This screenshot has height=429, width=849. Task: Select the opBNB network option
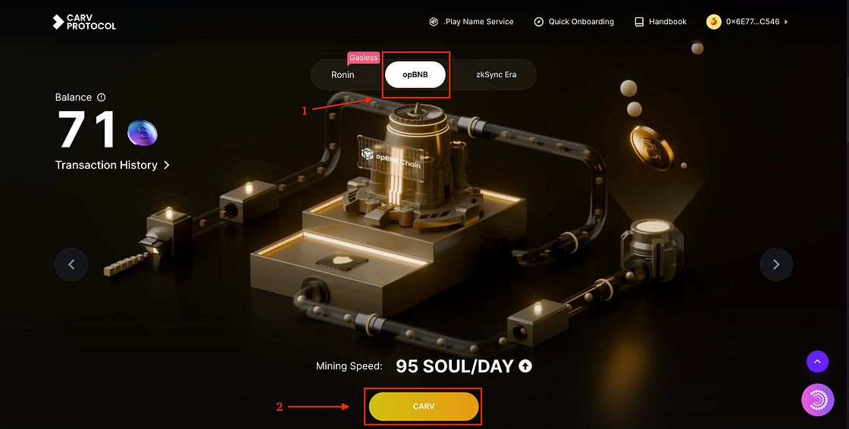pos(415,75)
